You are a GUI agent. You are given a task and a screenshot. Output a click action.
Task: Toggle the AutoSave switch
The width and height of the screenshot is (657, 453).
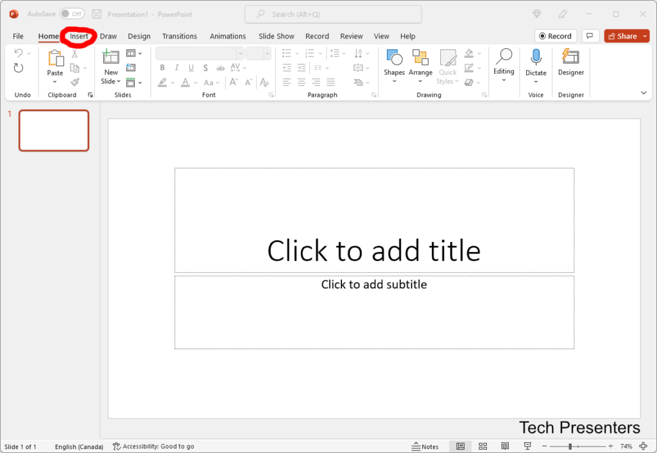(x=72, y=14)
